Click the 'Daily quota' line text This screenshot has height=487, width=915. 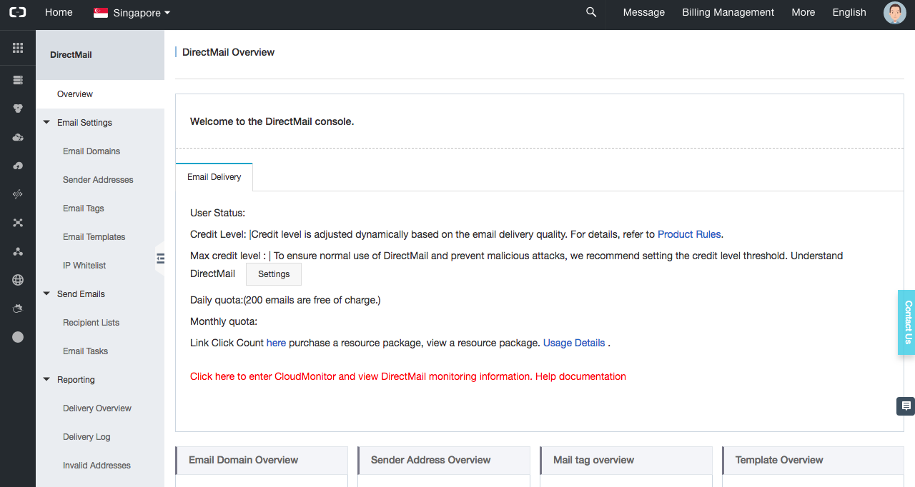coord(285,300)
